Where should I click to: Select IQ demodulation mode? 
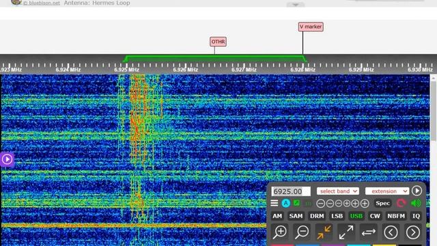tap(416, 216)
